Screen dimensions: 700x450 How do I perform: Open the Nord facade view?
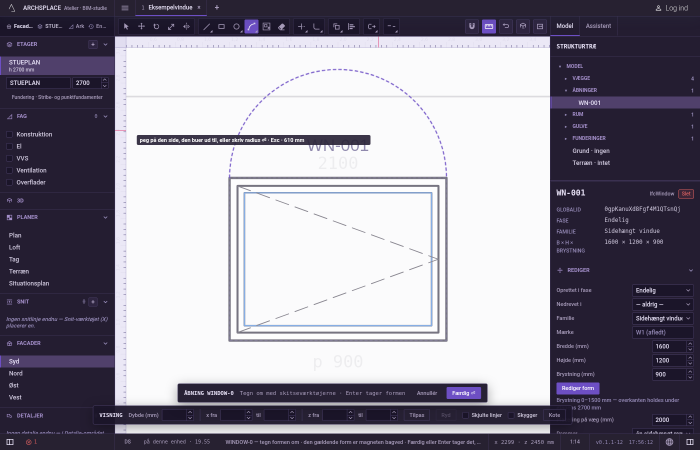(x=57, y=373)
